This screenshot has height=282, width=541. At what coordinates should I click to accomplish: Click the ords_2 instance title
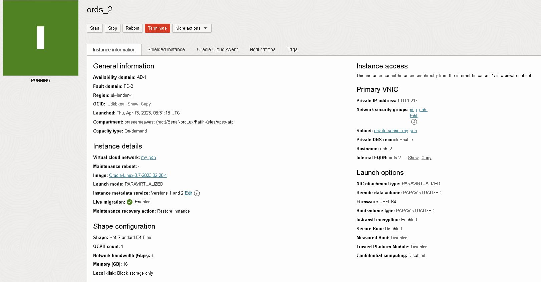(x=99, y=10)
